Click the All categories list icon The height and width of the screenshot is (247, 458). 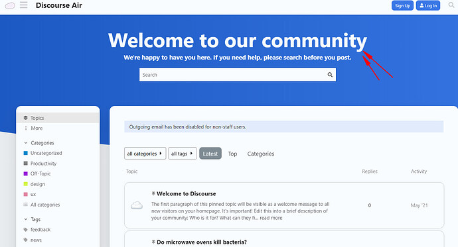tap(26, 205)
